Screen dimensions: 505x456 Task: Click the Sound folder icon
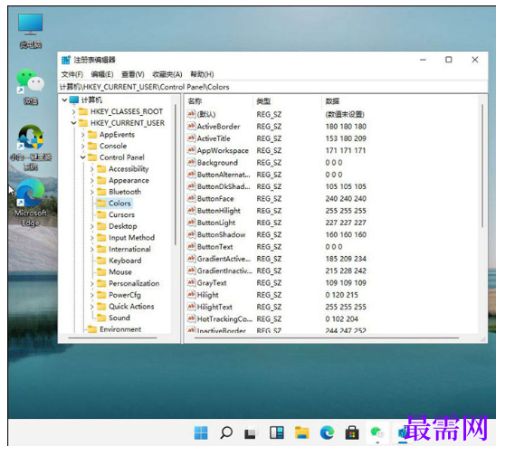pyautogui.click(x=101, y=318)
